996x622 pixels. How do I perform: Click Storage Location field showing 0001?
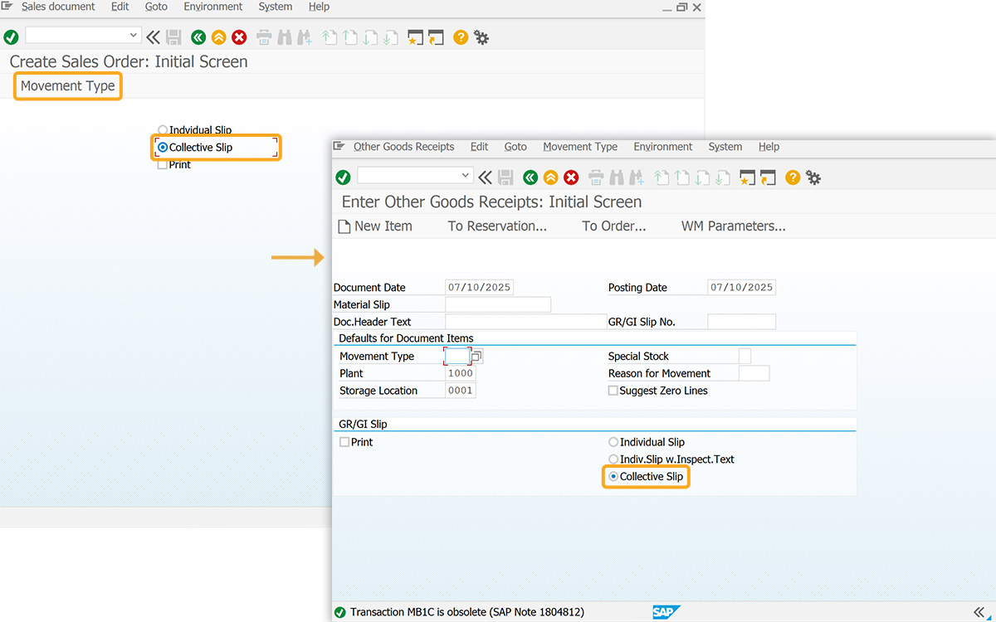click(x=461, y=391)
